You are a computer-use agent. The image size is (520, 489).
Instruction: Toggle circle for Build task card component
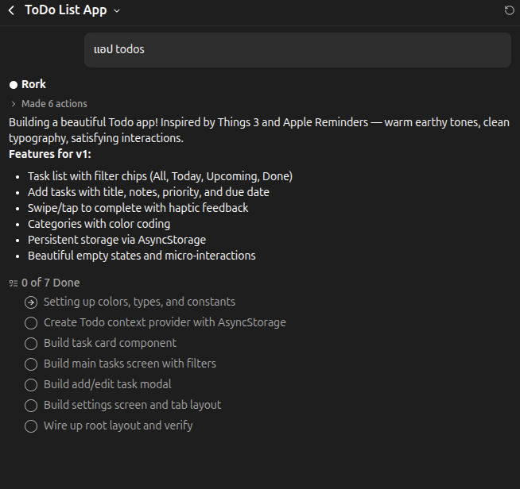[x=31, y=343]
